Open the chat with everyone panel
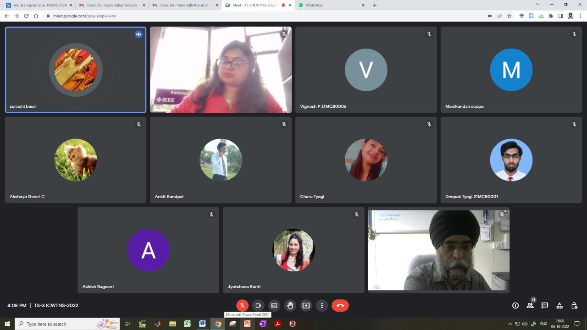This screenshot has width=587, height=330. (x=545, y=306)
